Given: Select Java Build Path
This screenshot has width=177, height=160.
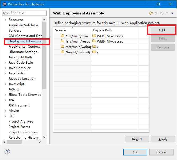Looking at the screenshot, I should pos(20,57).
